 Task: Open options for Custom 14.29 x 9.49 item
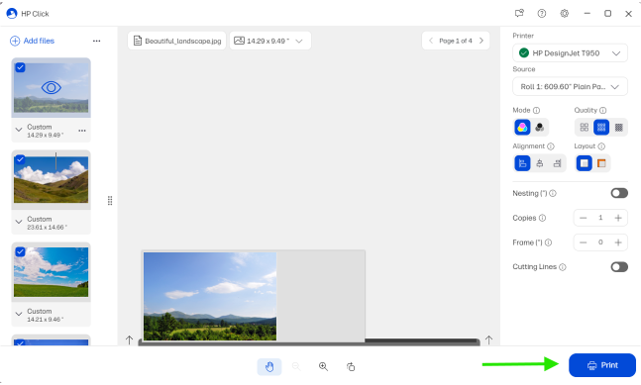point(82,131)
